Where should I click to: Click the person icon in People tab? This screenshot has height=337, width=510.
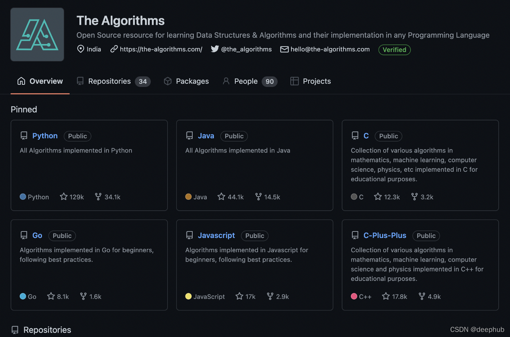click(226, 81)
